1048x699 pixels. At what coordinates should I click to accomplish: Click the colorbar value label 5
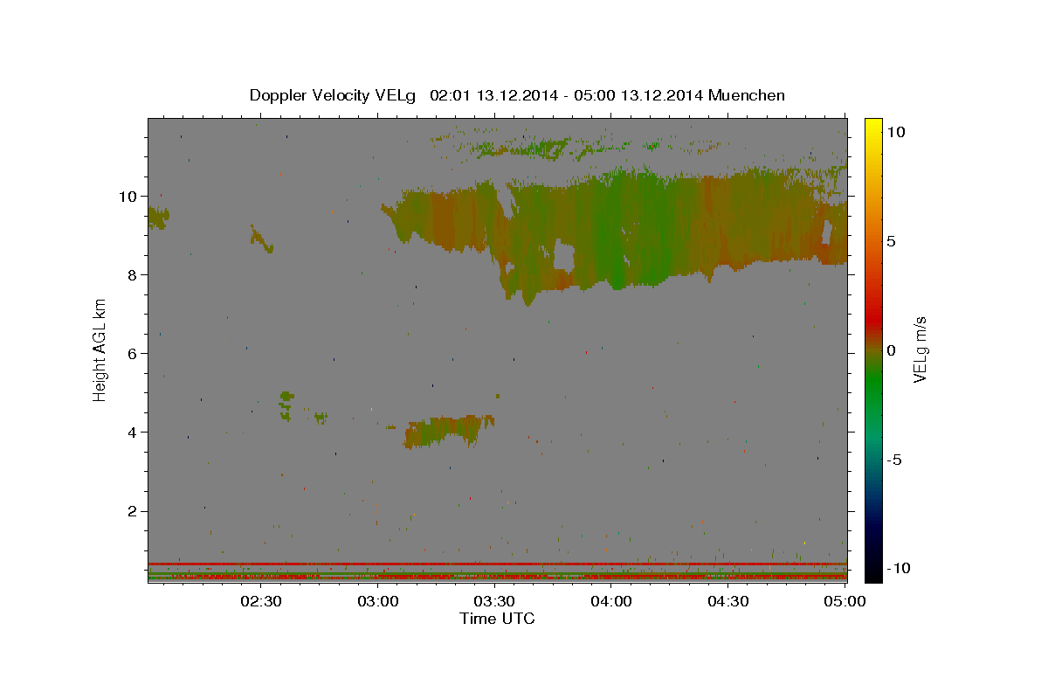pyautogui.click(x=891, y=241)
